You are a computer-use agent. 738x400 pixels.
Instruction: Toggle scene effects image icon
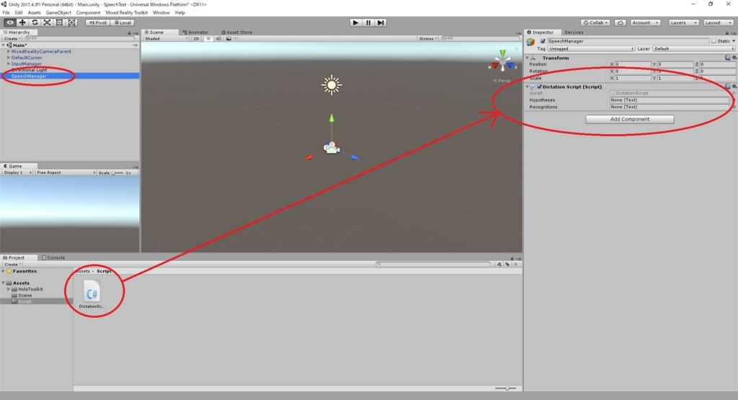[x=230, y=39]
